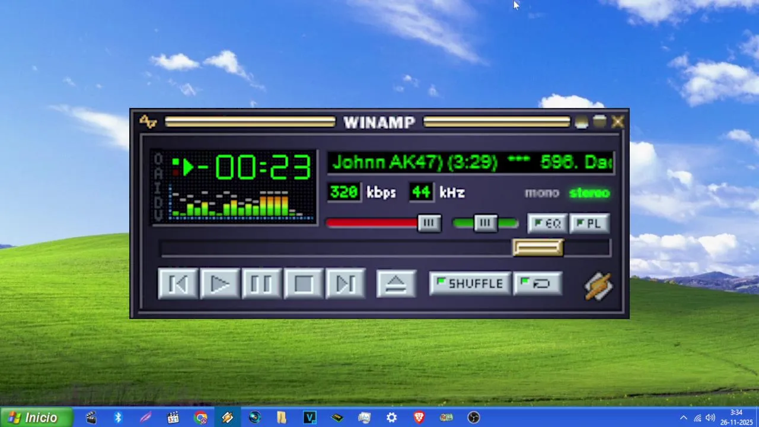Click the green balance slider handle
Screen dimensions: 759x427
486,223
